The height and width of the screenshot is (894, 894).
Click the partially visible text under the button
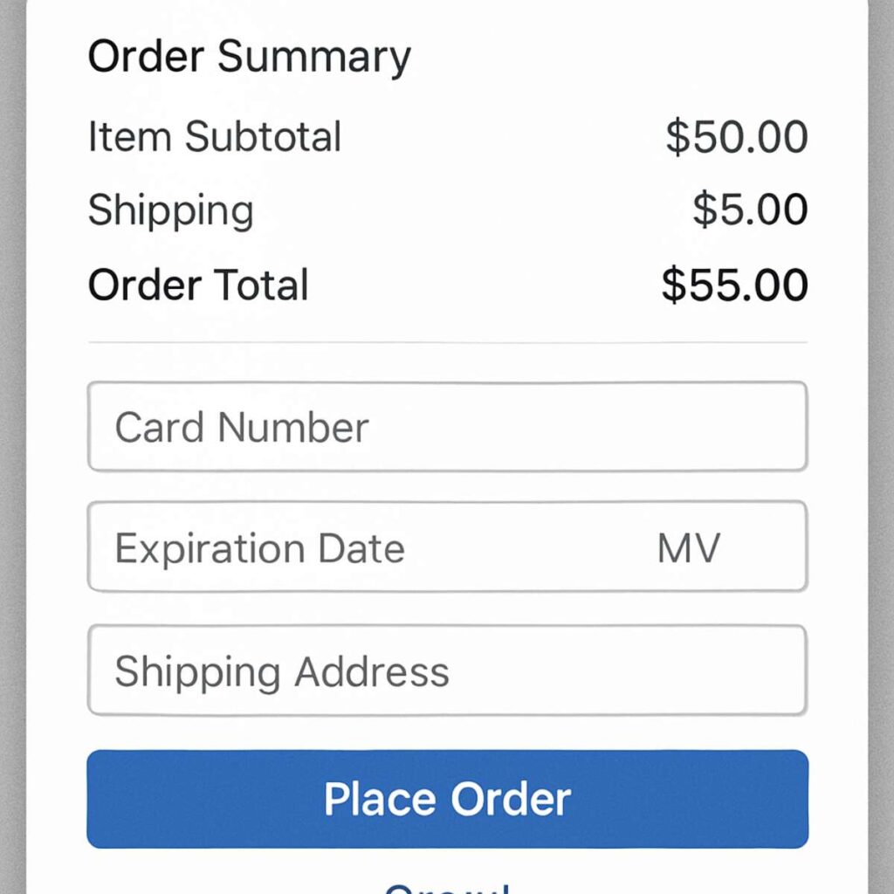447,886
